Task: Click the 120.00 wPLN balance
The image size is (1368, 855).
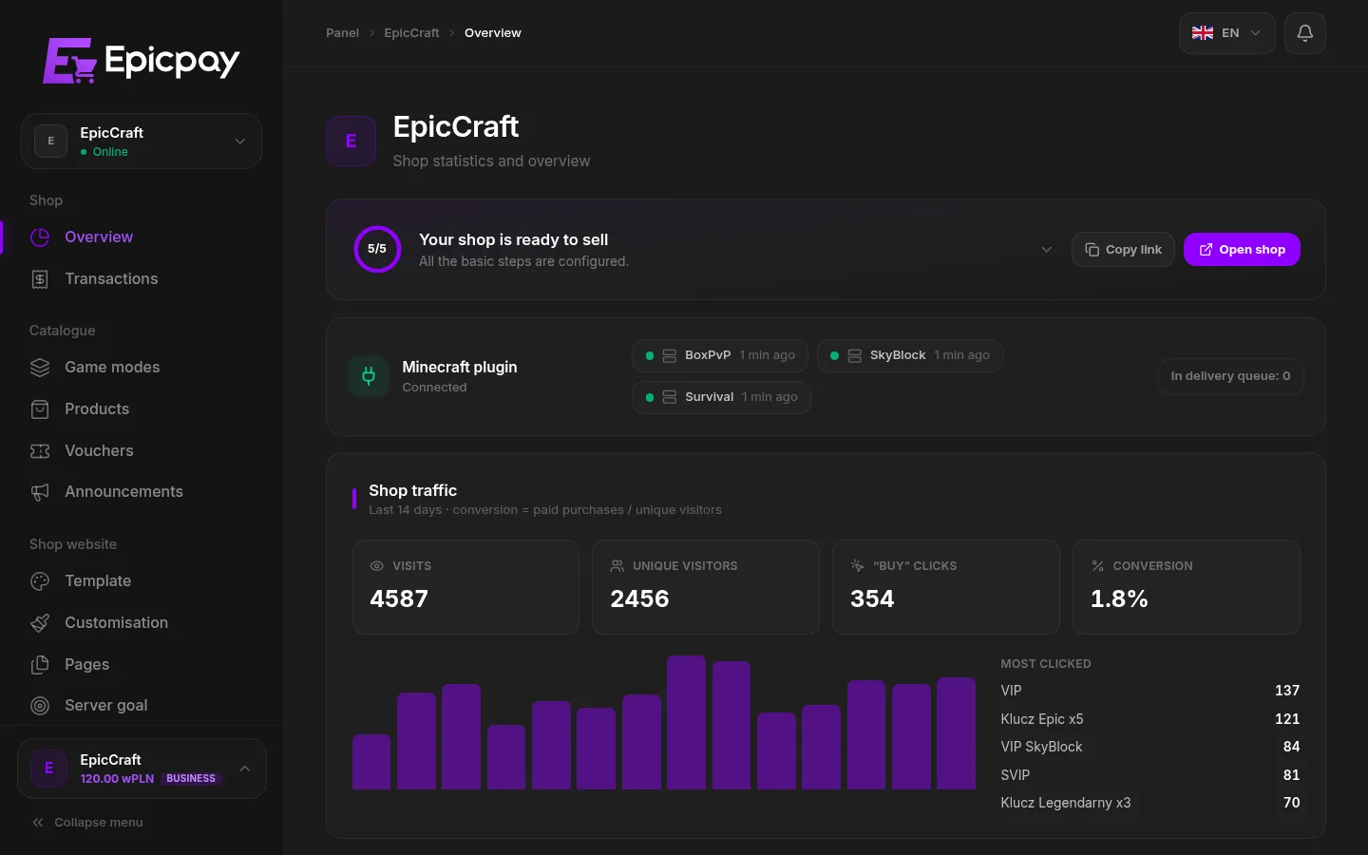Action: pos(117,779)
